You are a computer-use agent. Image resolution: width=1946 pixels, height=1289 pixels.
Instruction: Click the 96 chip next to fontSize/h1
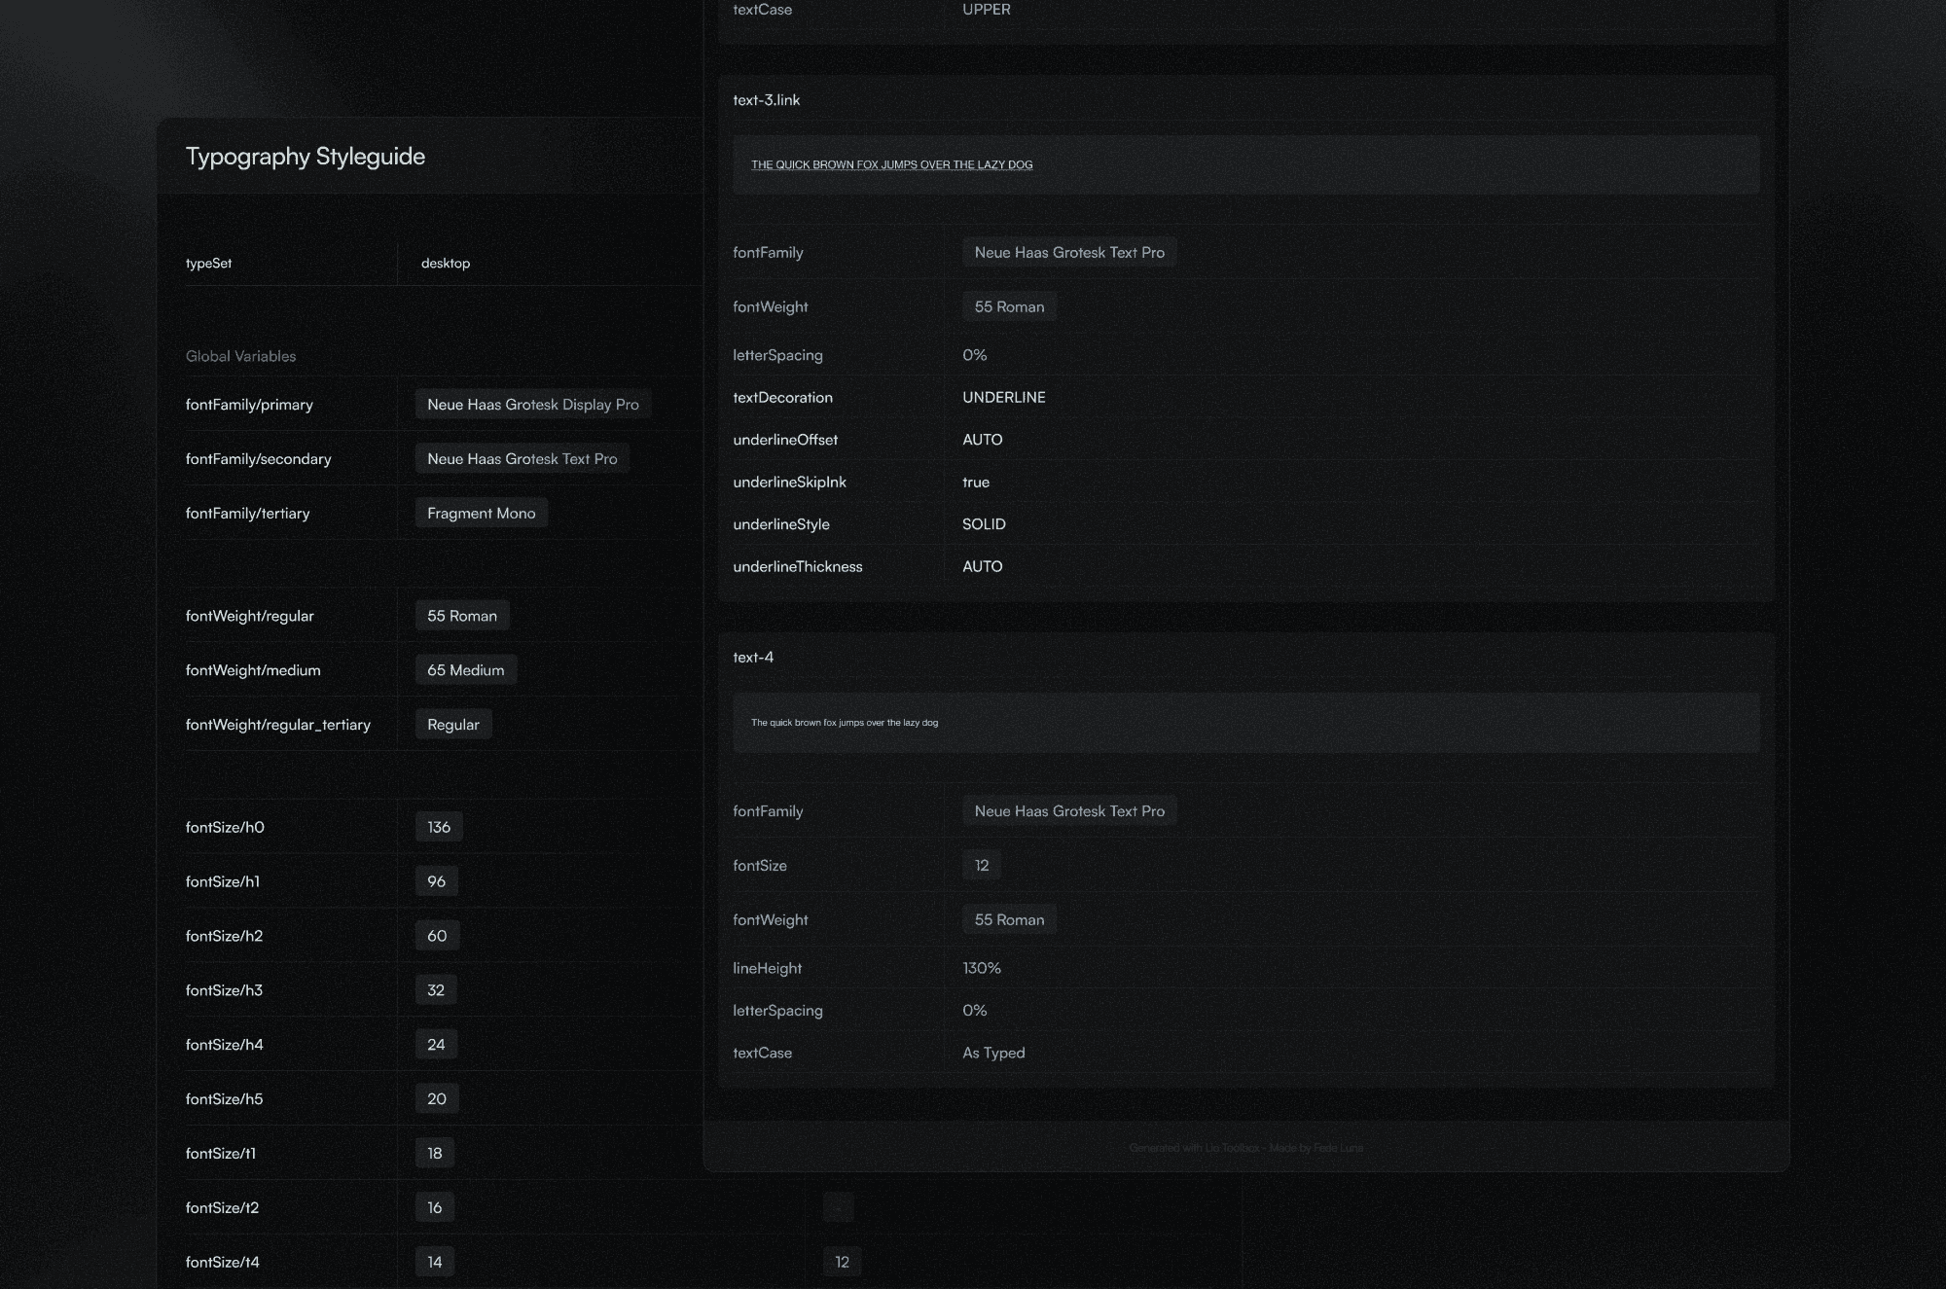[x=435, y=880]
